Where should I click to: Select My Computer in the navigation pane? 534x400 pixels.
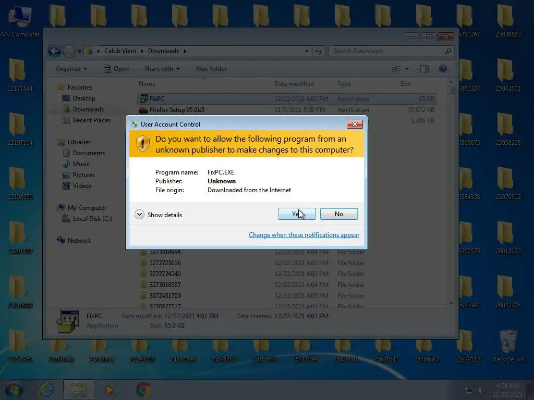click(82, 207)
